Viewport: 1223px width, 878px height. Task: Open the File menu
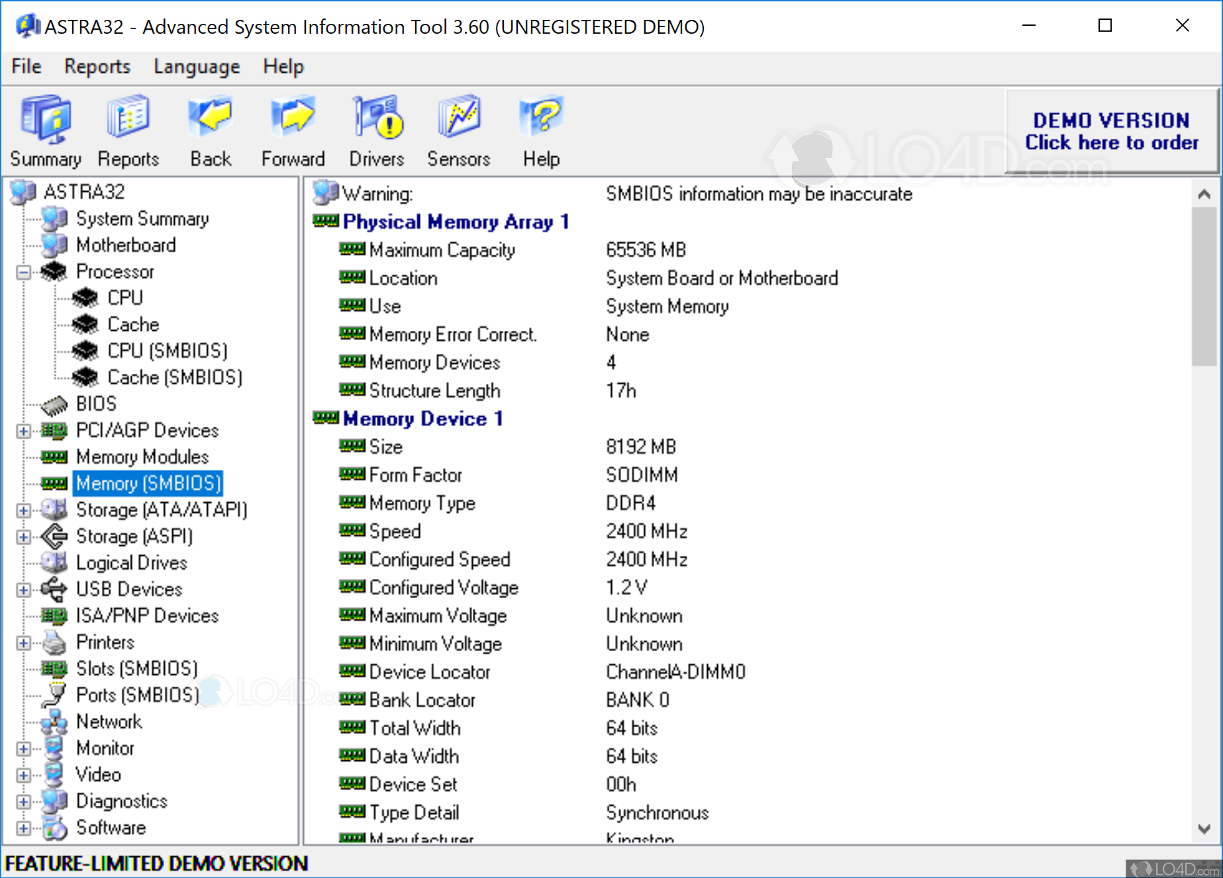pyautogui.click(x=26, y=67)
